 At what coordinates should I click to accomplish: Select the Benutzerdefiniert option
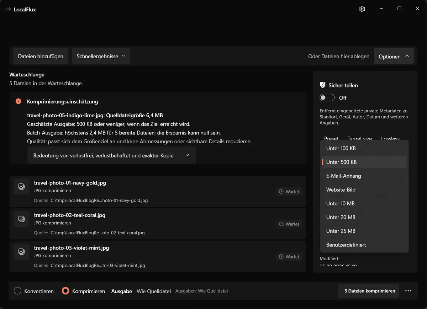pyautogui.click(x=364, y=245)
